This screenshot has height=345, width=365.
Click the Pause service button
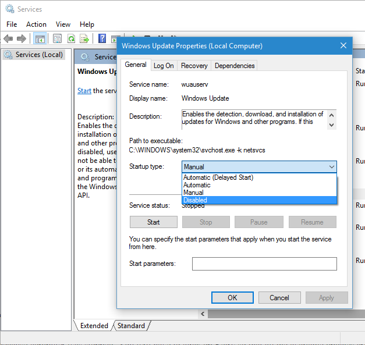259,222
